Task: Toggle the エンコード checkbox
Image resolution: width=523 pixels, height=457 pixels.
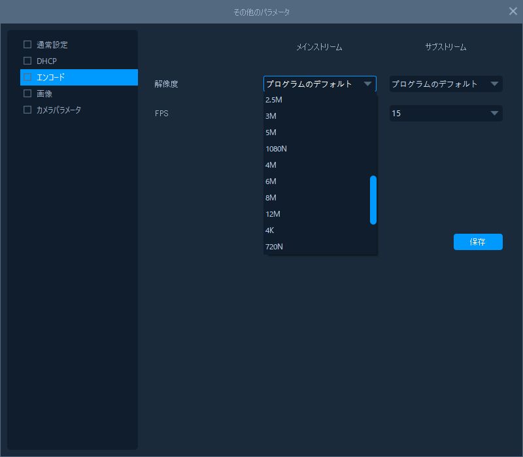Action: 27,77
